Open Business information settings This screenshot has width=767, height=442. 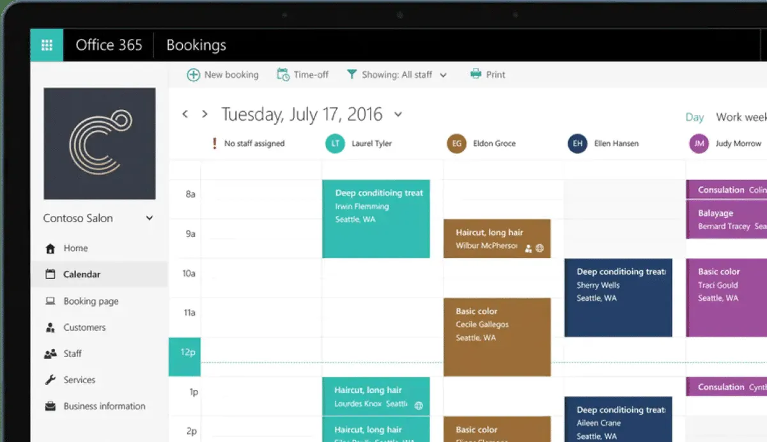tap(104, 406)
